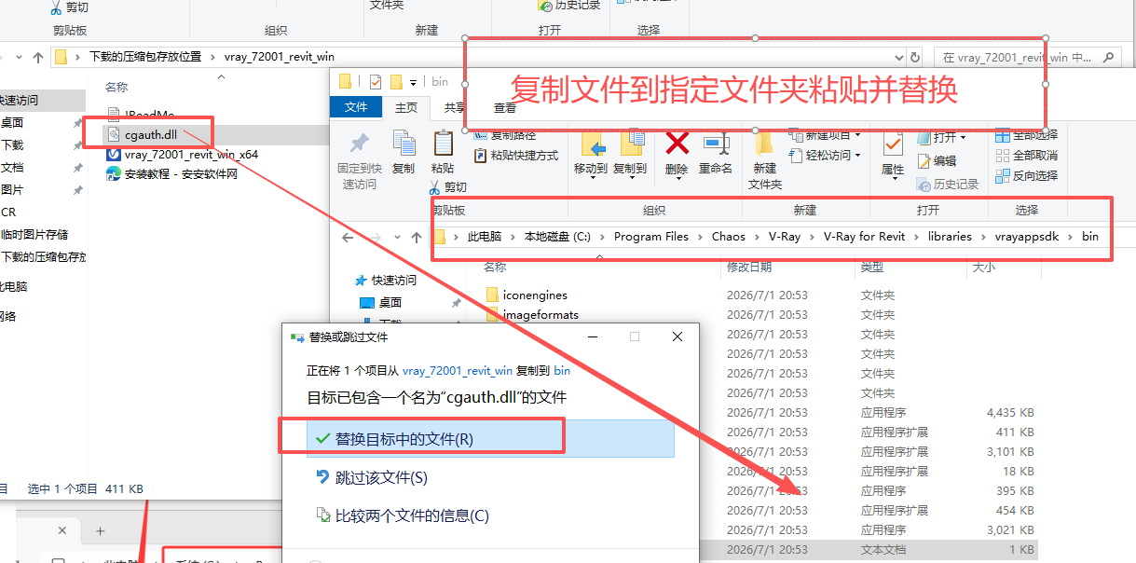Click V-Ray for Revit in address path
This screenshot has width=1136, height=563.
pyautogui.click(x=864, y=237)
